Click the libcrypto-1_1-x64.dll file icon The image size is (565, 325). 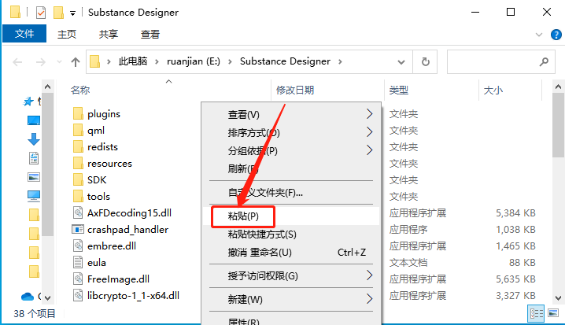[x=78, y=295]
